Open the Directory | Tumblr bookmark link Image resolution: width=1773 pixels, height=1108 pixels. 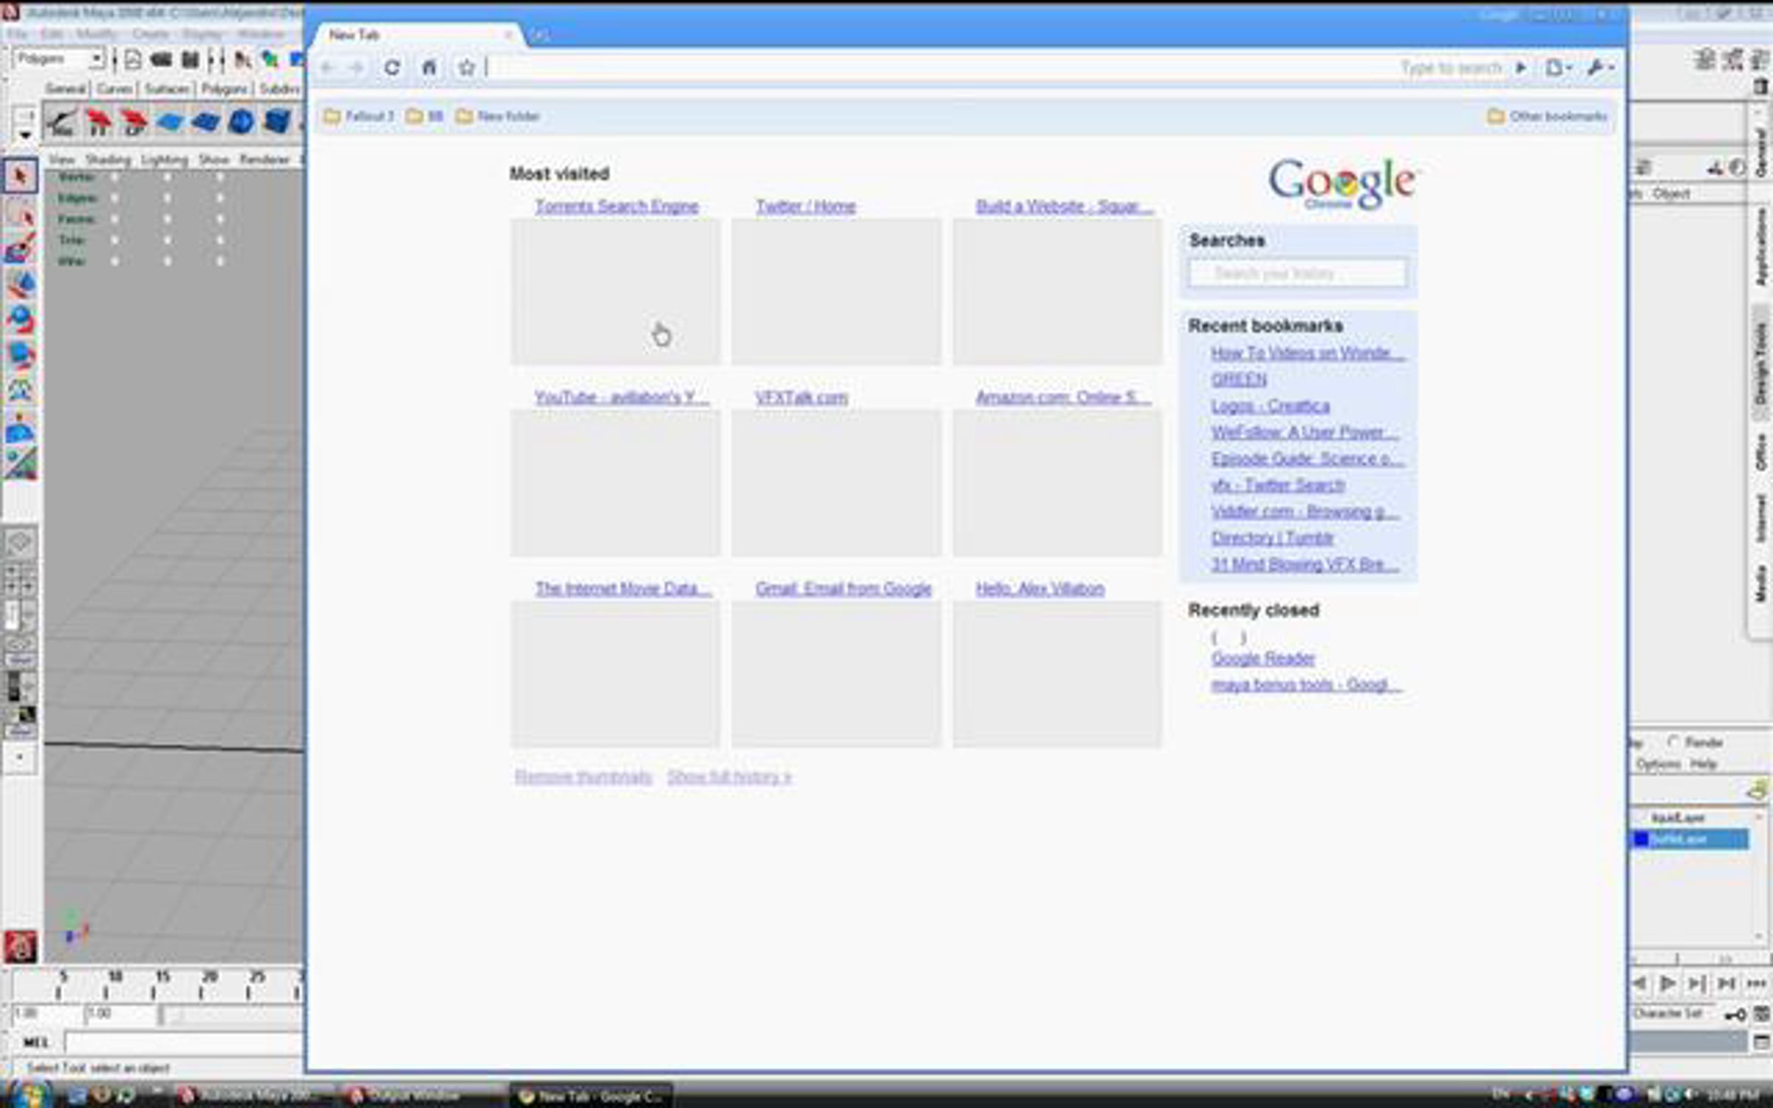pyautogui.click(x=1272, y=538)
